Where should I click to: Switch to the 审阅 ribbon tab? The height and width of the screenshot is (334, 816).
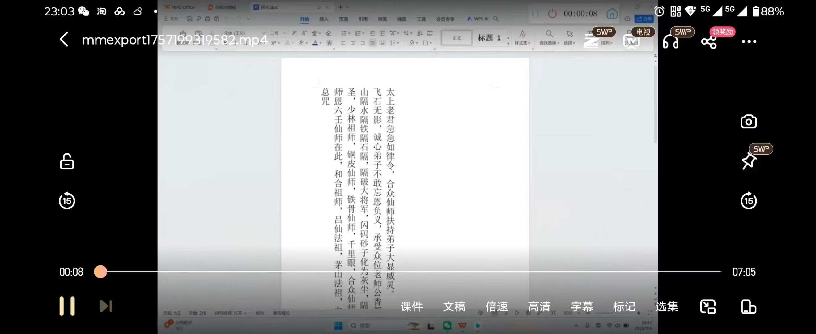(382, 19)
